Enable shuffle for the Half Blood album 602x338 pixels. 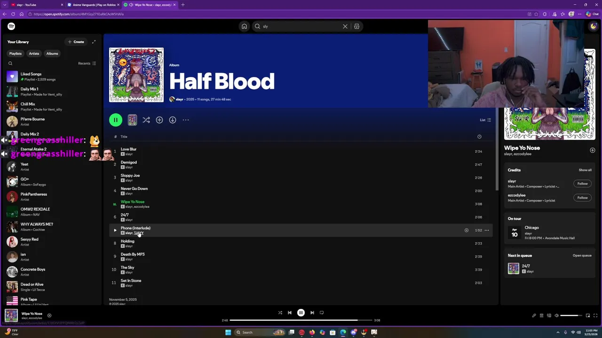tap(146, 120)
